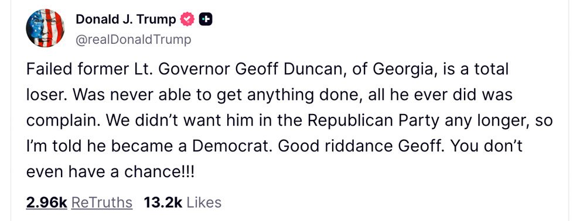This screenshot has width=580, height=221.
Task: Click the final line "even have a chance!!!"
Action: coord(110,172)
